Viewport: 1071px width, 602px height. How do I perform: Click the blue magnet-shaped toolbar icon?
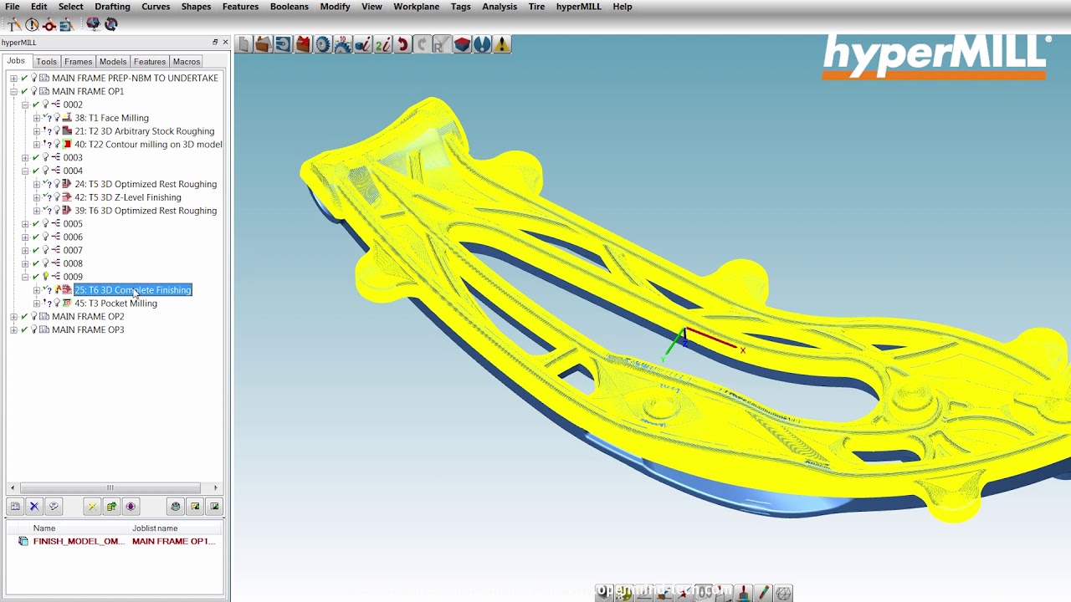tap(283, 45)
